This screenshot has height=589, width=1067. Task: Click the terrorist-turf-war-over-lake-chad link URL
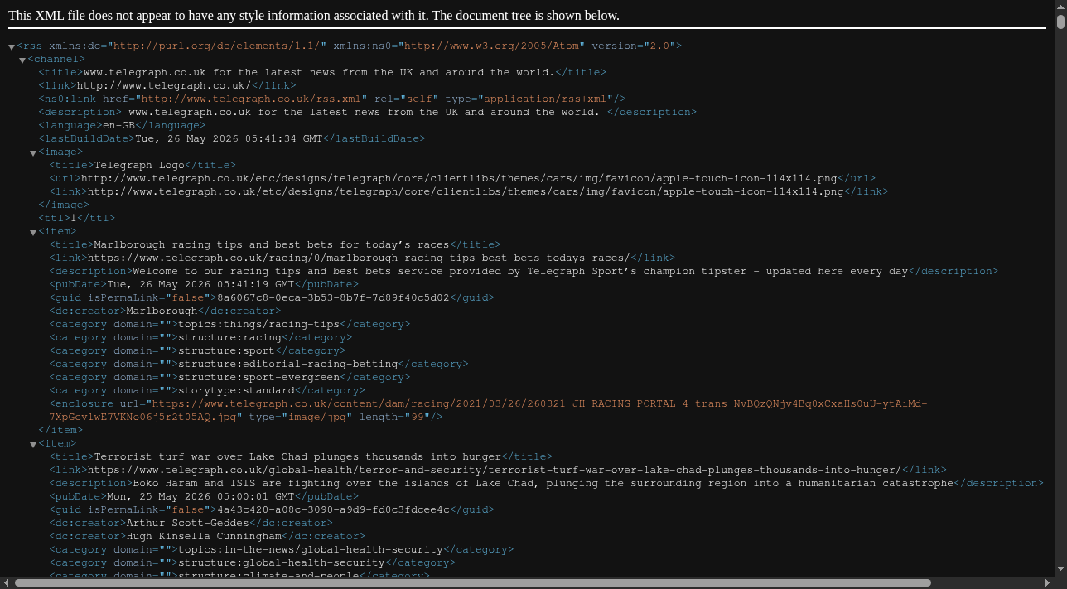tap(495, 470)
